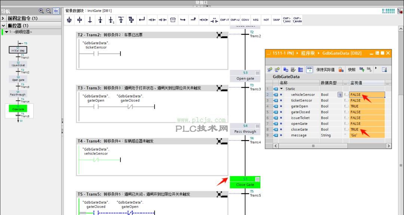Open S3 Open gate action table icon

coord(257,73)
